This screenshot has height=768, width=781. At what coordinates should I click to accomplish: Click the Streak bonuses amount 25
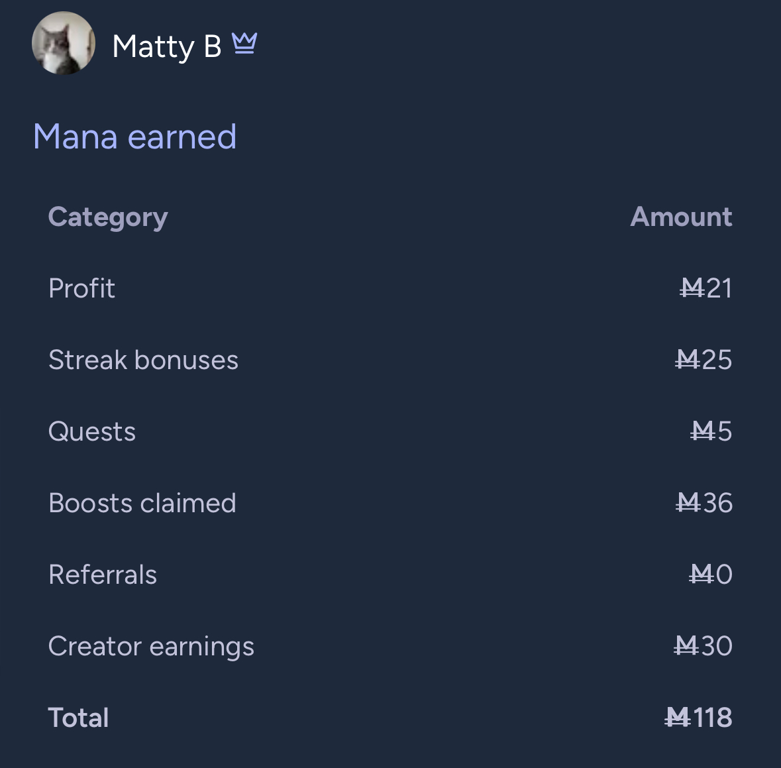coord(703,360)
